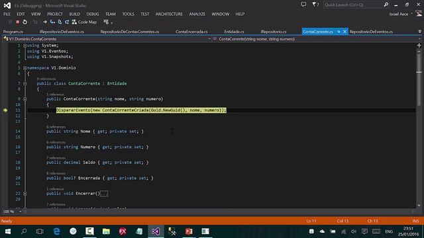Viewport: 424px width, 238px height.
Task: Step Out of current method
Action: (x=67, y=22)
